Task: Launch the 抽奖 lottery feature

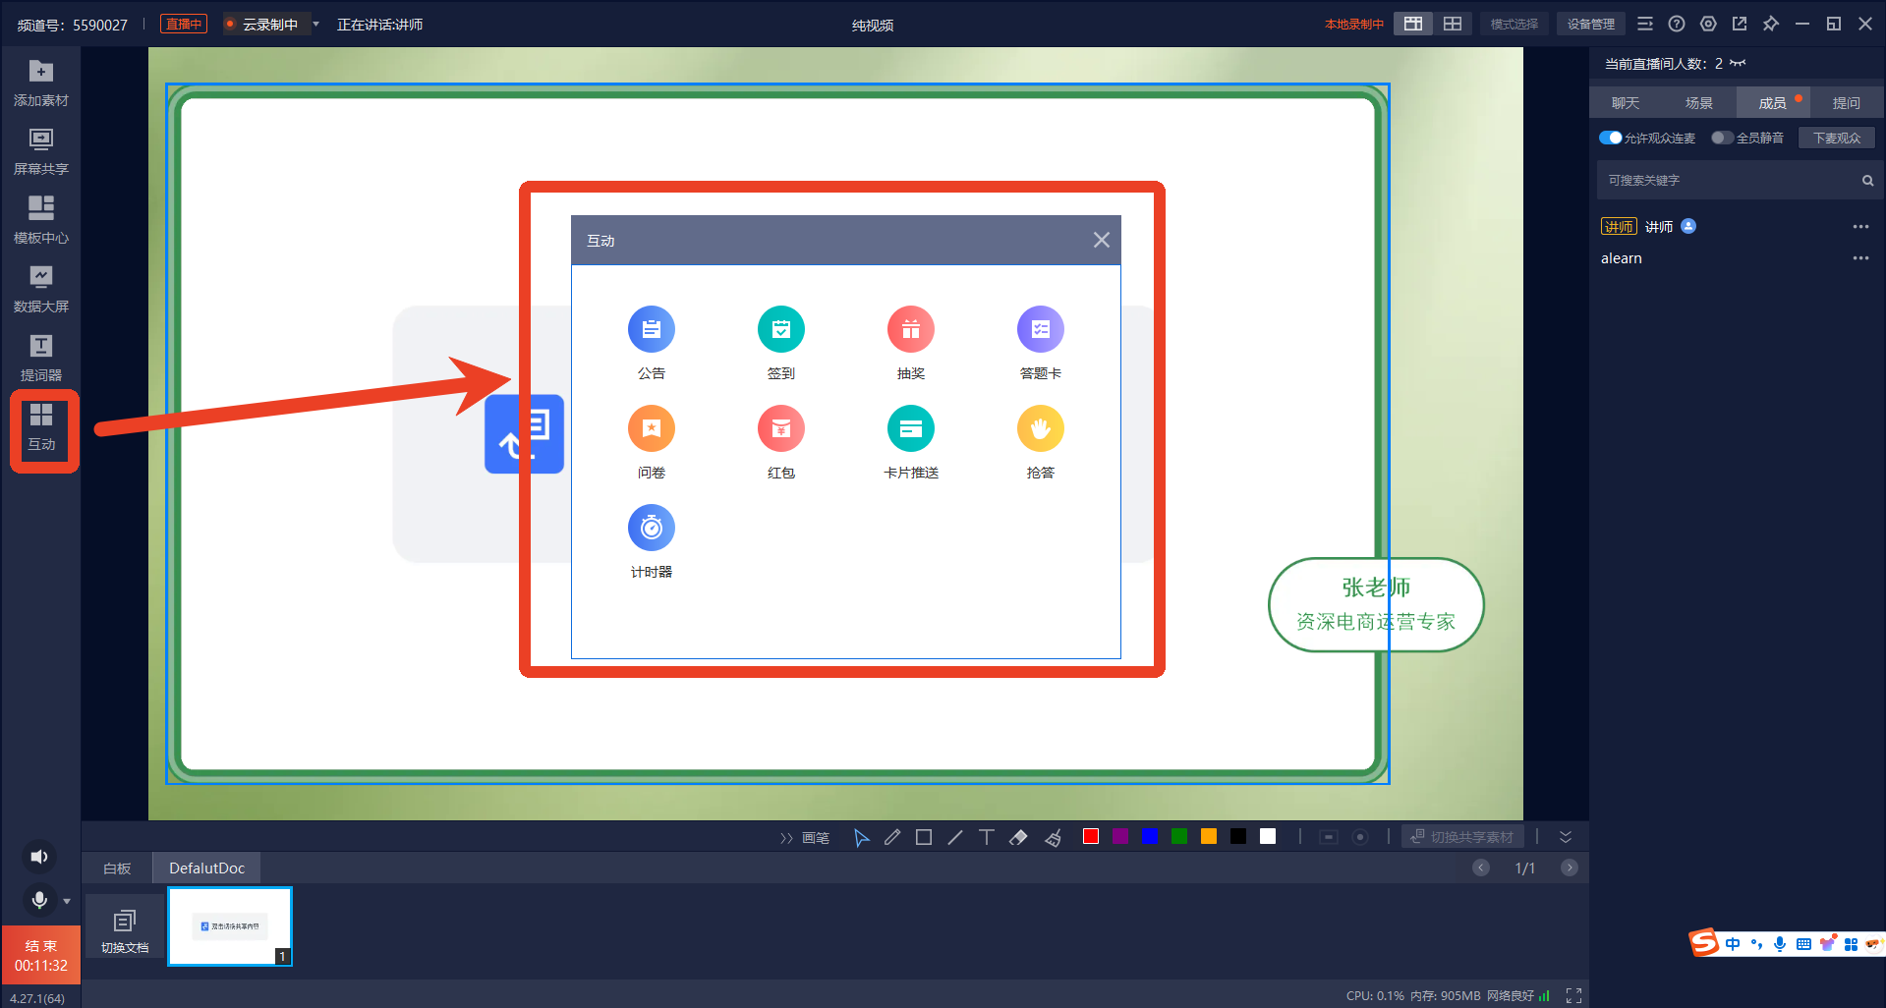Action: [910, 330]
